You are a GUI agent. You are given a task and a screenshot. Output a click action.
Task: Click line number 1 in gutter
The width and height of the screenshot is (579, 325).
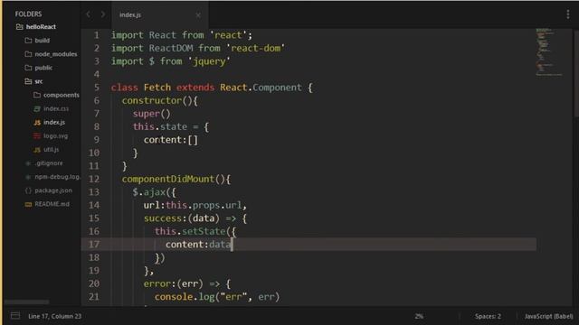pyautogui.click(x=97, y=35)
